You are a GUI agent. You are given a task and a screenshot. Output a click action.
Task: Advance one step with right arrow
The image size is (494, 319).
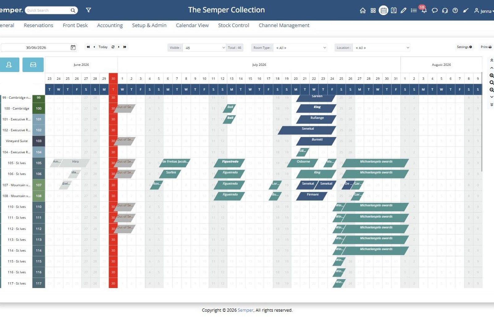coord(119,47)
